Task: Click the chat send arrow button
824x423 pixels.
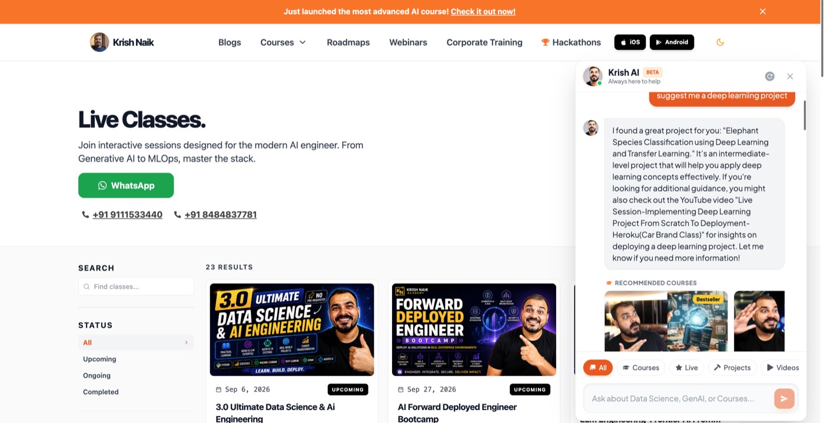Action: (784, 398)
